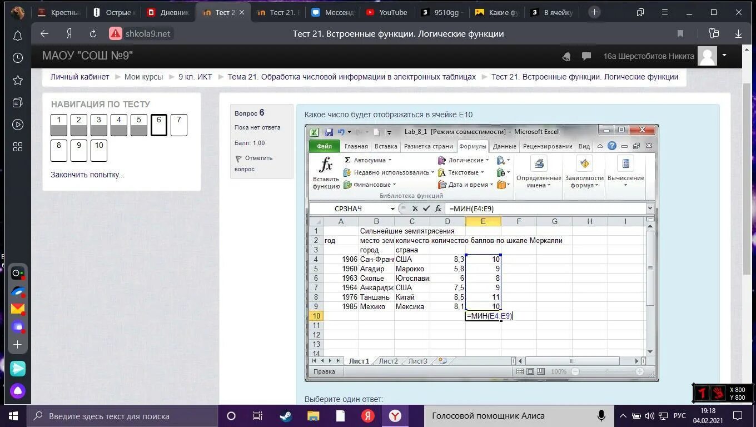Open File Explorer from the taskbar
756x427 pixels.
(313, 416)
